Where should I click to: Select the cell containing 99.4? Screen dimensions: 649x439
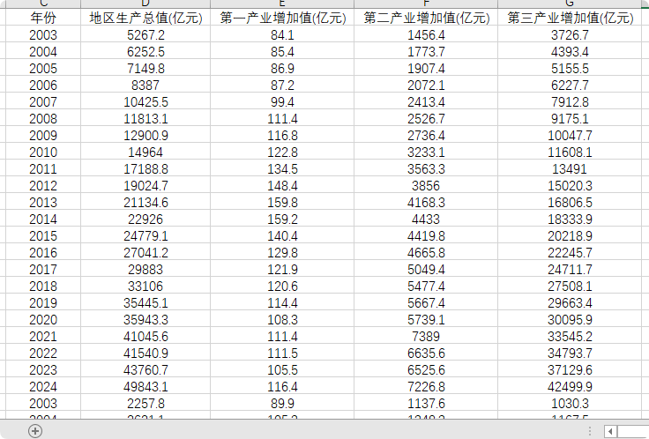(x=282, y=101)
